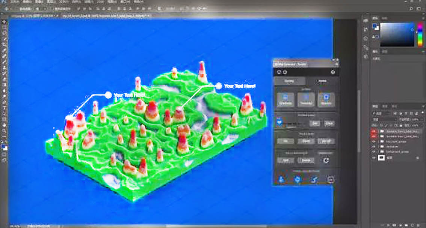Image resolution: width=426 pixels, height=228 pixels.
Task: Click the toolbox foreground/background color squares
Action: pyautogui.click(x=5, y=148)
